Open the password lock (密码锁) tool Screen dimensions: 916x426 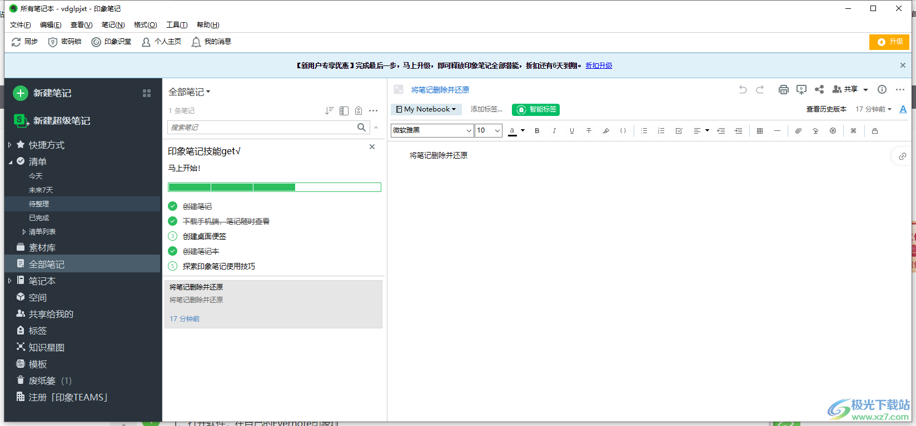tap(65, 42)
